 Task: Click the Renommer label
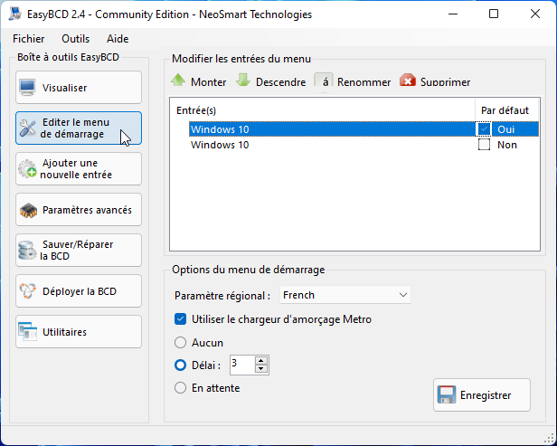tap(363, 82)
